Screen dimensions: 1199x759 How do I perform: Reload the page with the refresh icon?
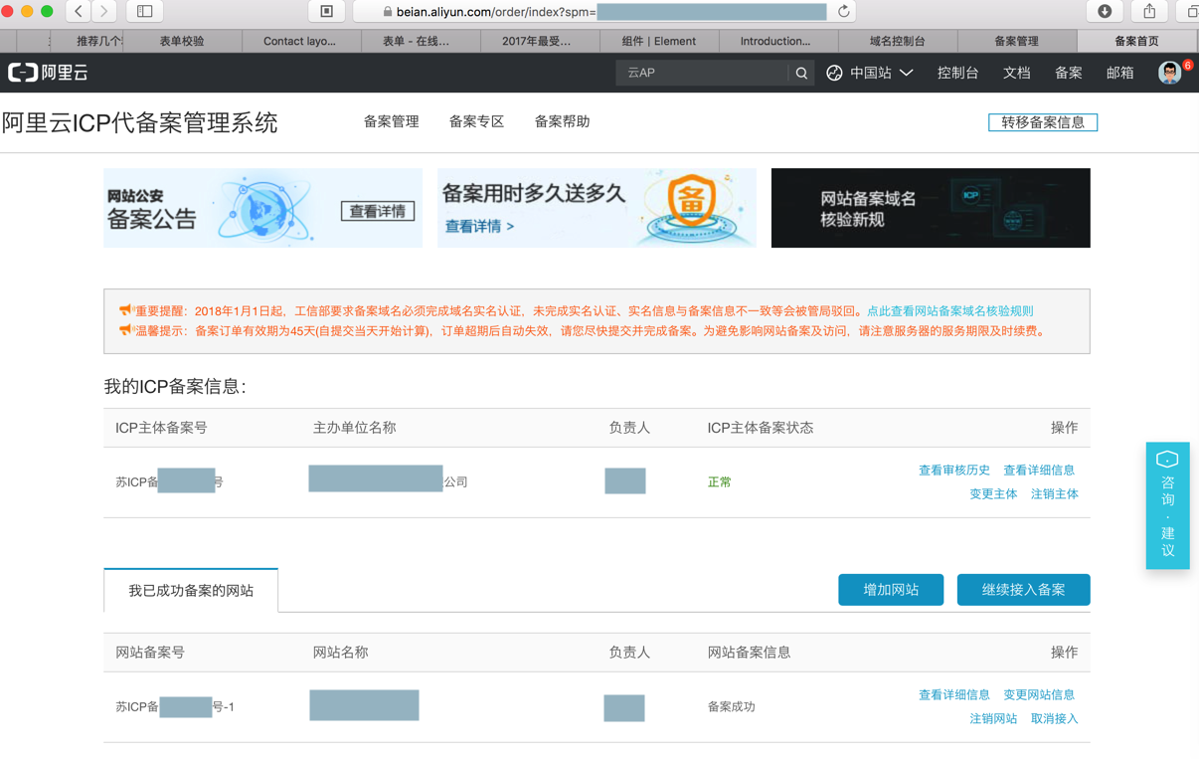pos(843,11)
